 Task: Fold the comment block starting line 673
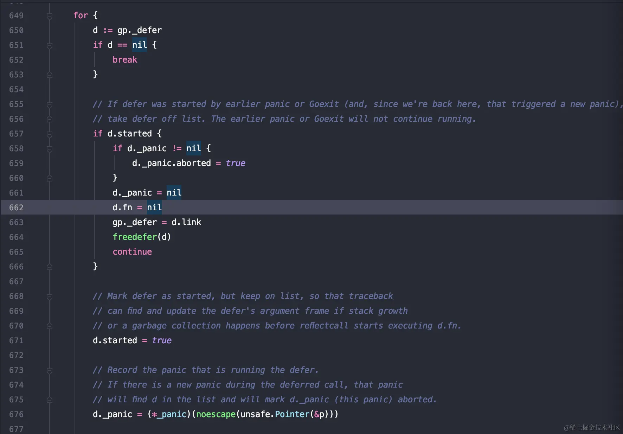[50, 371]
